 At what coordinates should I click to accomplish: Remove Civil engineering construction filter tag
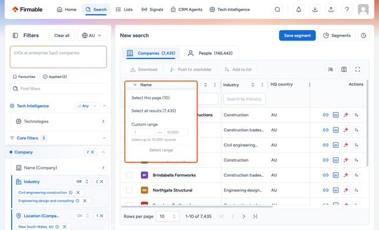tap(78, 192)
